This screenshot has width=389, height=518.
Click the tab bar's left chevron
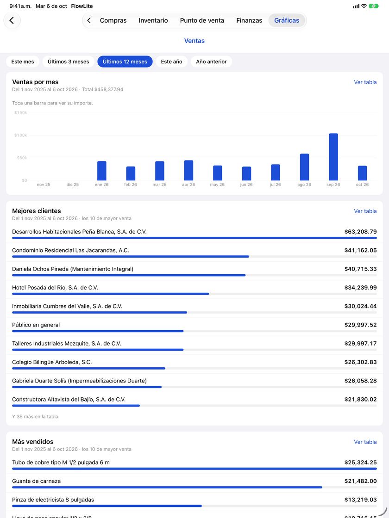[89, 20]
